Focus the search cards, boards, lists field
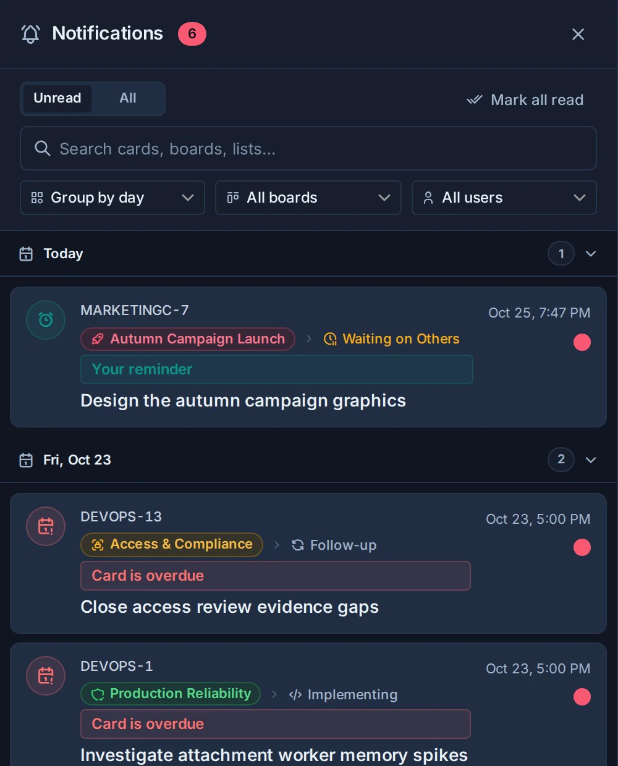 pyautogui.click(x=308, y=148)
